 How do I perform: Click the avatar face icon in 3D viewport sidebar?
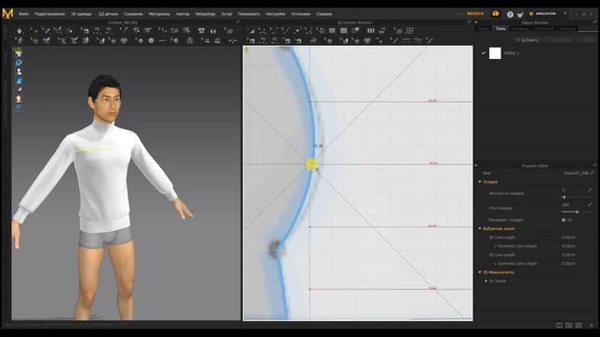pos(19,99)
